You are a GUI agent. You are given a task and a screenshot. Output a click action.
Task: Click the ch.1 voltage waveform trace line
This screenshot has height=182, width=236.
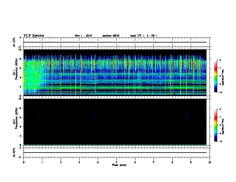click(115, 42)
